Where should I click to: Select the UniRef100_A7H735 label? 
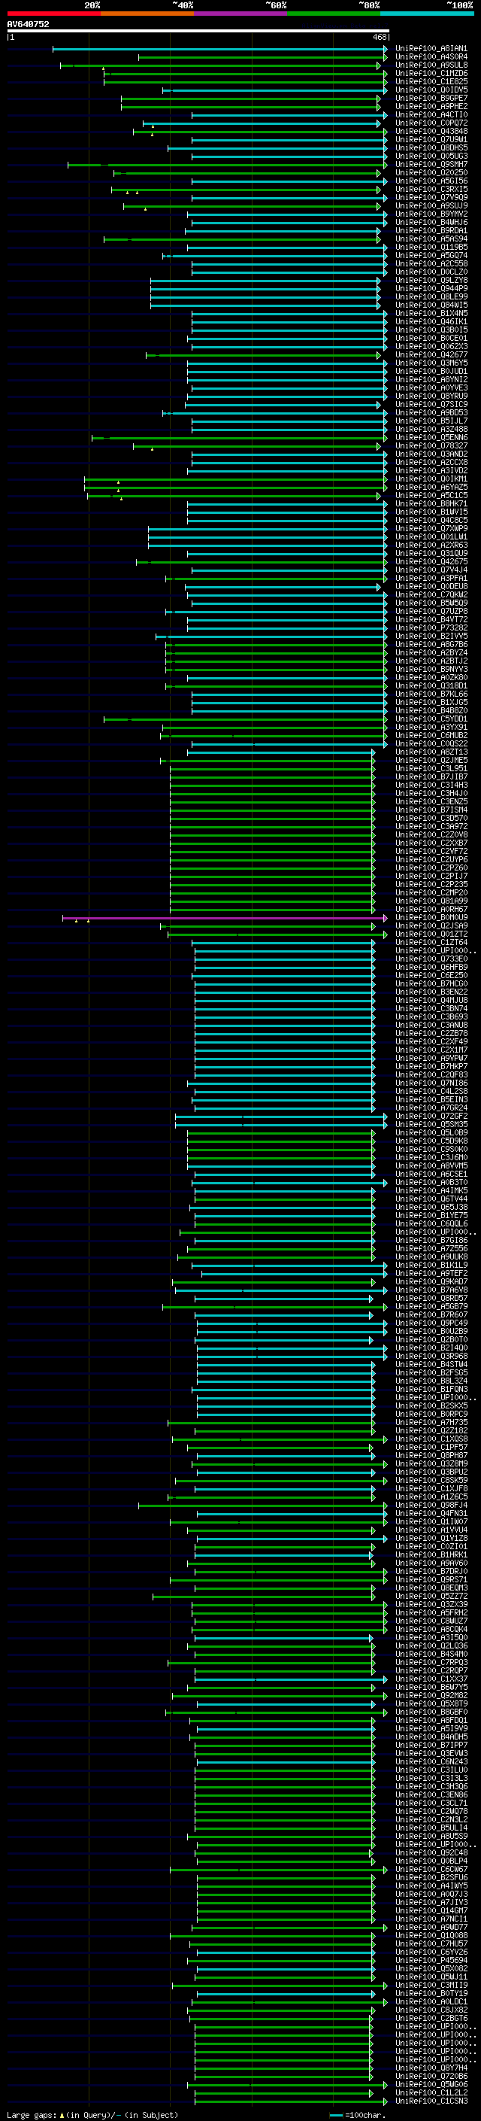point(431,1422)
